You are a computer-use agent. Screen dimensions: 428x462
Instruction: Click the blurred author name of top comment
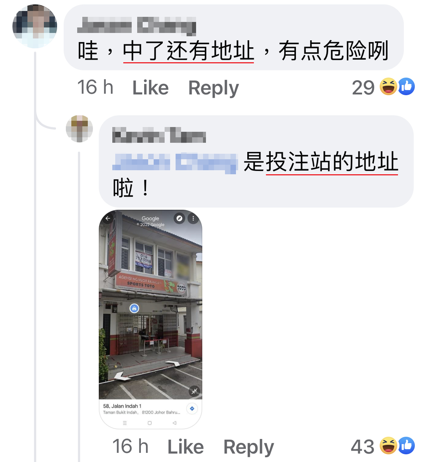(x=137, y=26)
